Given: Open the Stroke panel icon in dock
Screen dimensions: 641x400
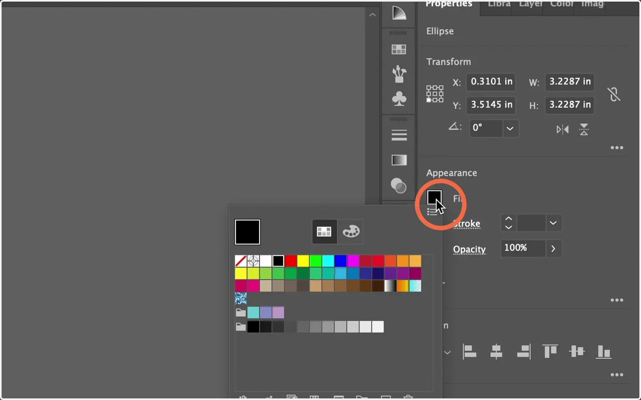Looking at the screenshot, I should click(x=399, y=135).
